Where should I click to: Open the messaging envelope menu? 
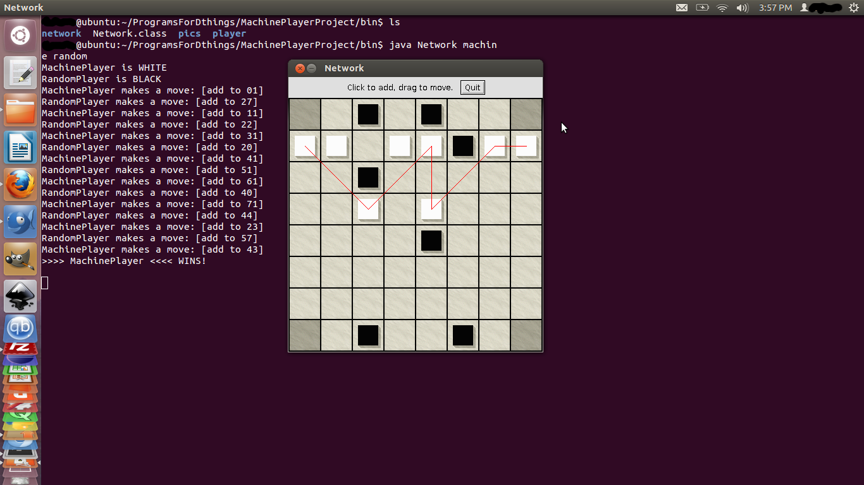pyautogui.click(x=682, y=8)
